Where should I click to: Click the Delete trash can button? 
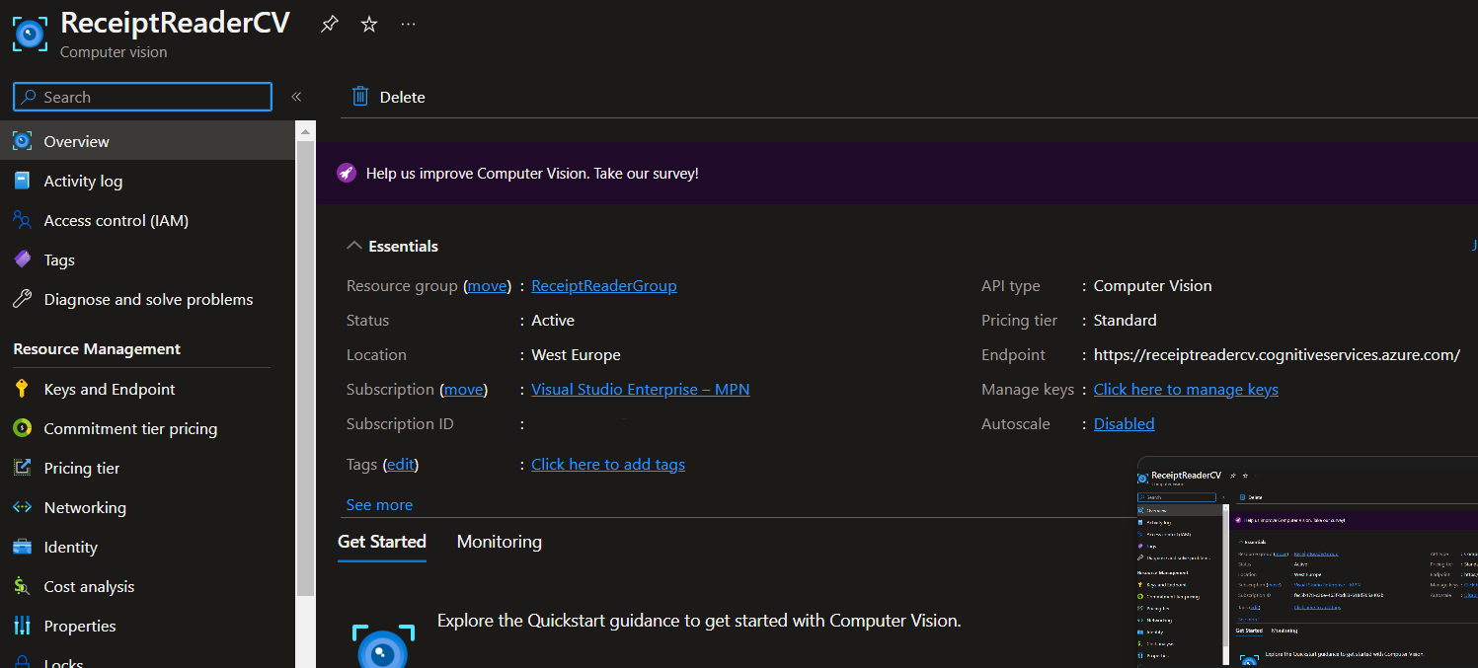tap(389, 97)
